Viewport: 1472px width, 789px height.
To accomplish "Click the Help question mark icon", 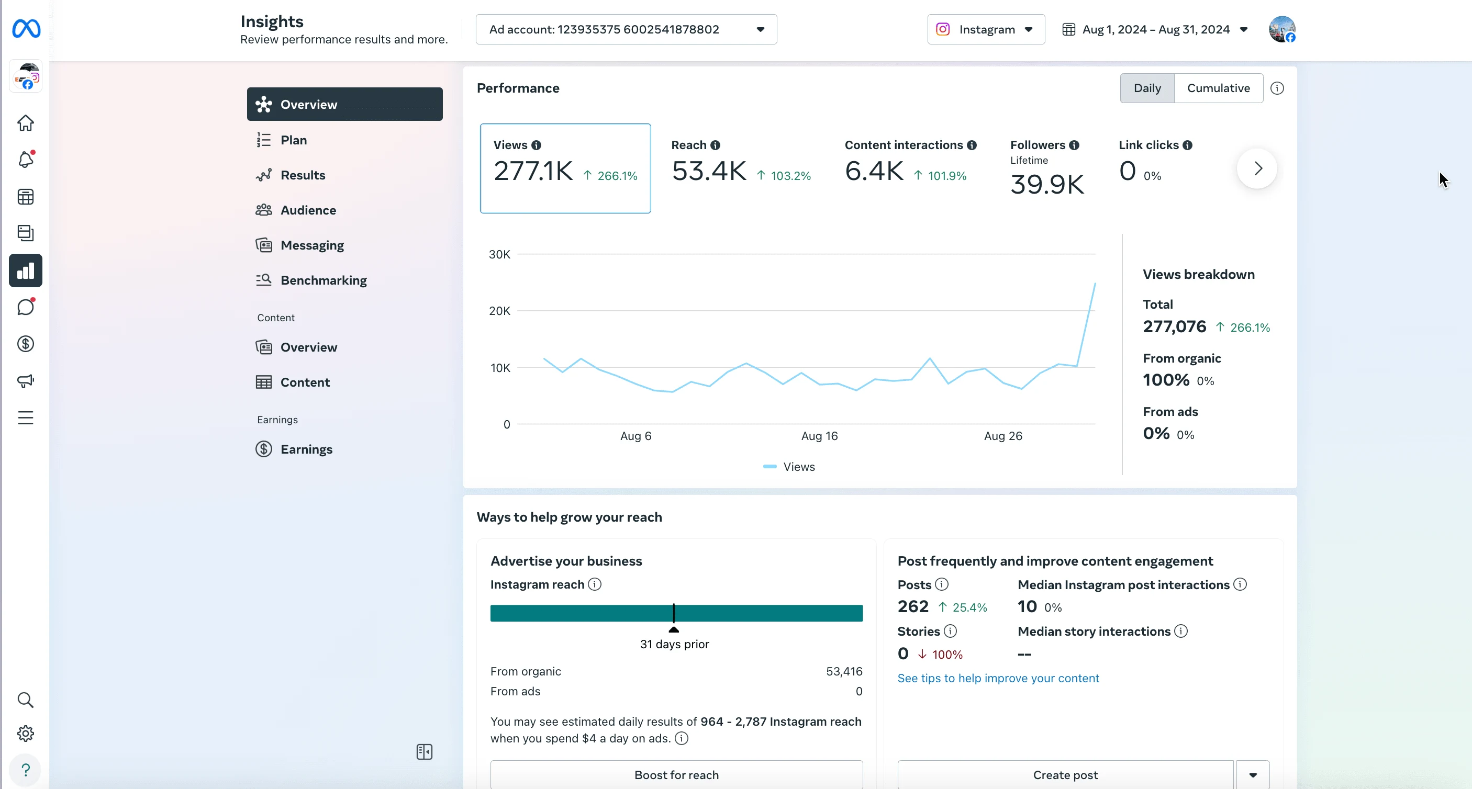I will [x=26, y=770].
